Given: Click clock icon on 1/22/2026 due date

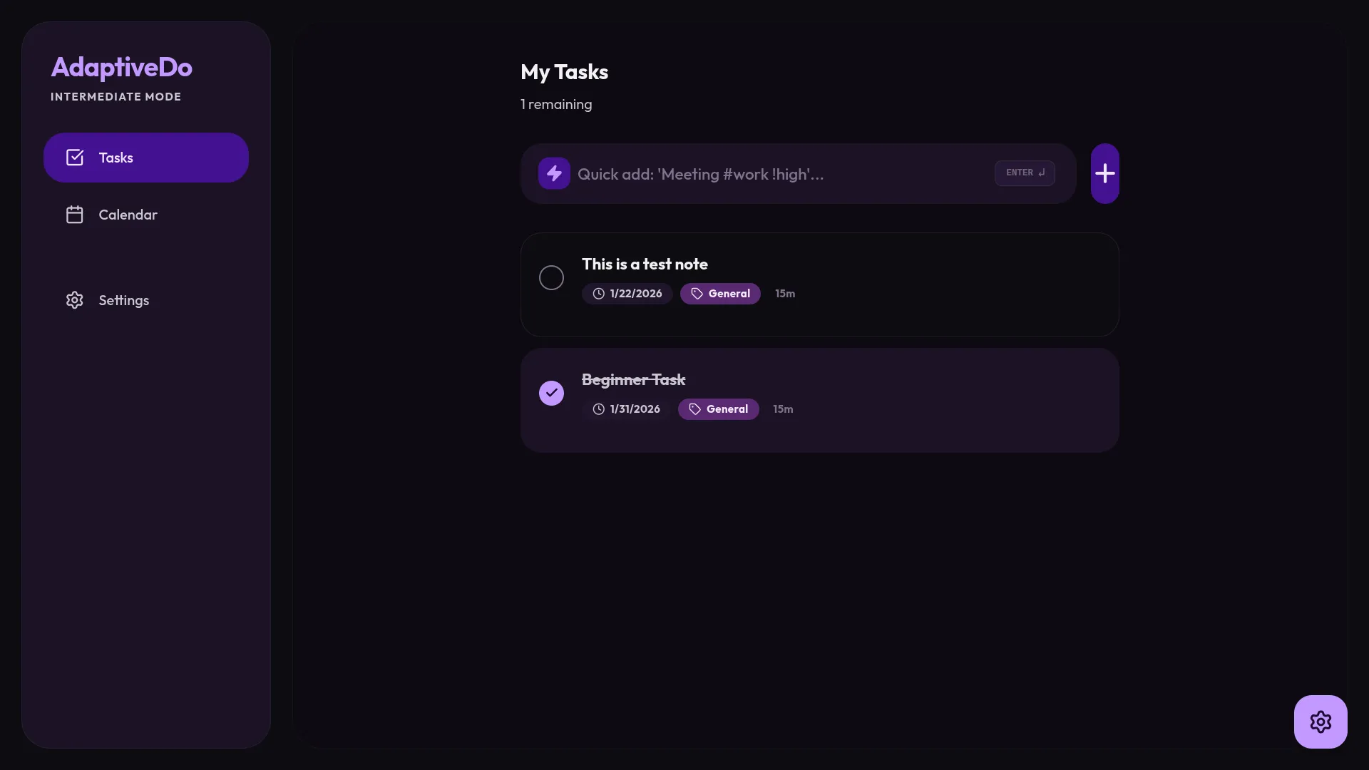Looking at the screenshot, I should 599,294.
